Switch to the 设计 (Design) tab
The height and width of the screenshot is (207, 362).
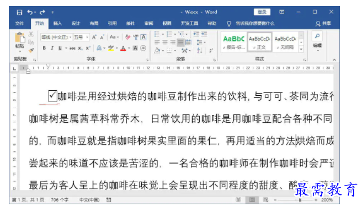(x=76, y=24)
